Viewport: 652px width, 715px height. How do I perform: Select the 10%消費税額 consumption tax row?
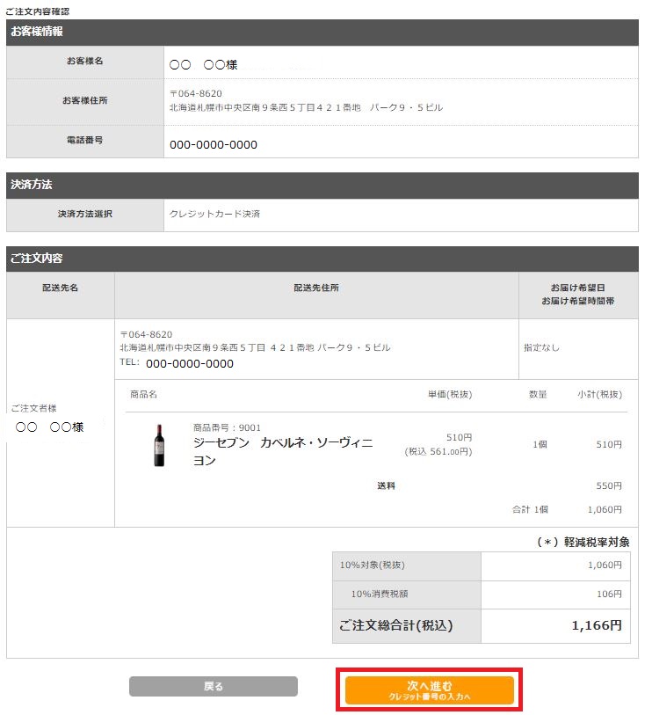click(380, 595)
